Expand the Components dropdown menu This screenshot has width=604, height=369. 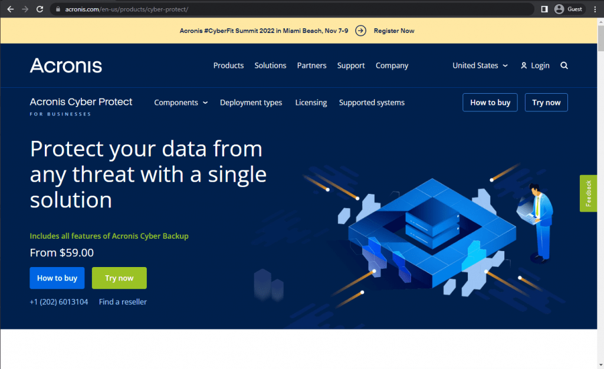[180, 103]
